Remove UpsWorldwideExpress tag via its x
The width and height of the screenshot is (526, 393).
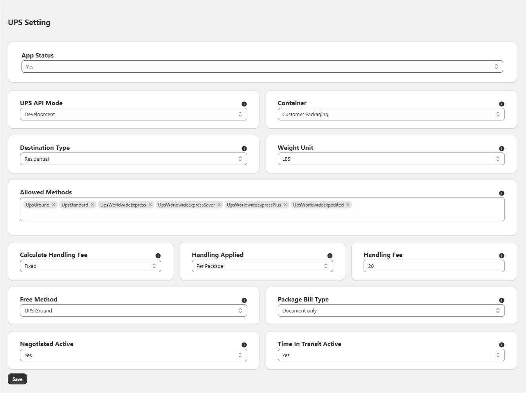pyautogui.click(x=150, y=205)
